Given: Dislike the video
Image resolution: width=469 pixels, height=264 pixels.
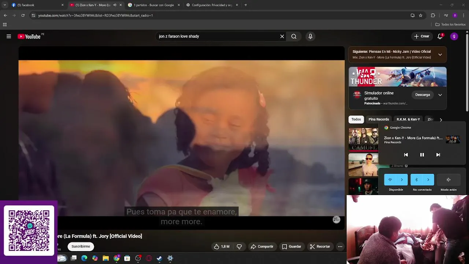Looking at the screenshot, I should (x=239, y=246).
